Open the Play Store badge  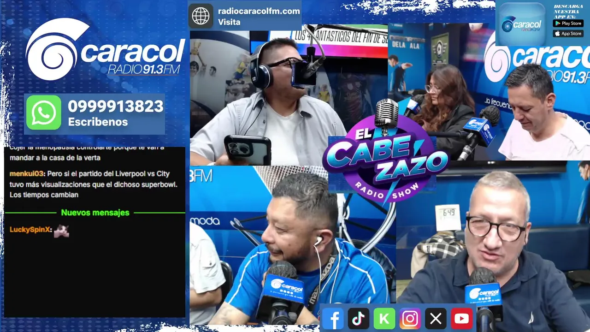(x=568, y=23)
